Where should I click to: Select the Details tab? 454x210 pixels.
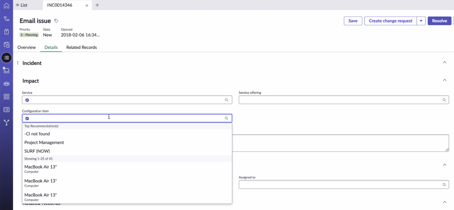click(51, 47)
